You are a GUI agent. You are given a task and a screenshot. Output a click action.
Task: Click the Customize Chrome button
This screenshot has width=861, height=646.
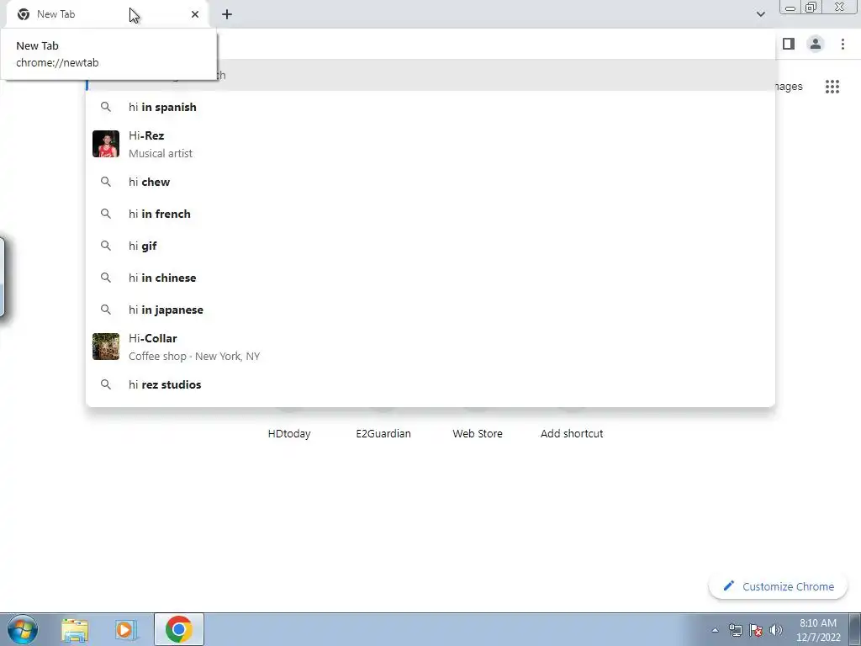point(778,586)
